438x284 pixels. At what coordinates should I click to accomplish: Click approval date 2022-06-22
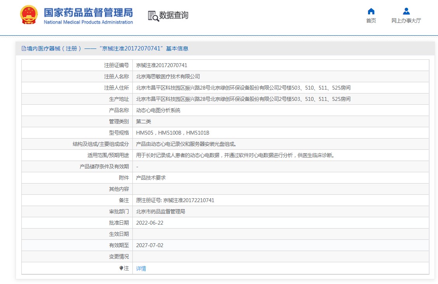pyautogui.click(x=149, y=223)
